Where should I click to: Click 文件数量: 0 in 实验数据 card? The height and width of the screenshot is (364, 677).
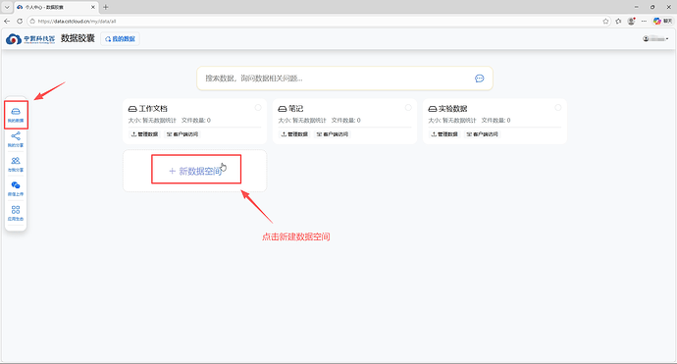pyautogui.click(x=495, y=121)
